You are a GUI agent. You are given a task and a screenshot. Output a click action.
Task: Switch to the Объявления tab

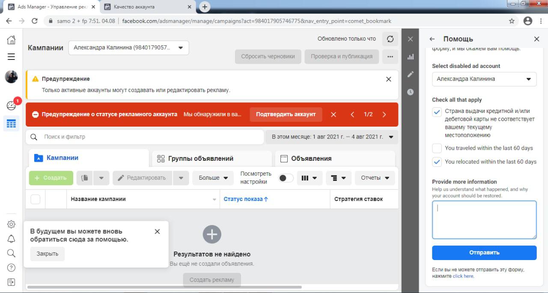pos(335,158)
